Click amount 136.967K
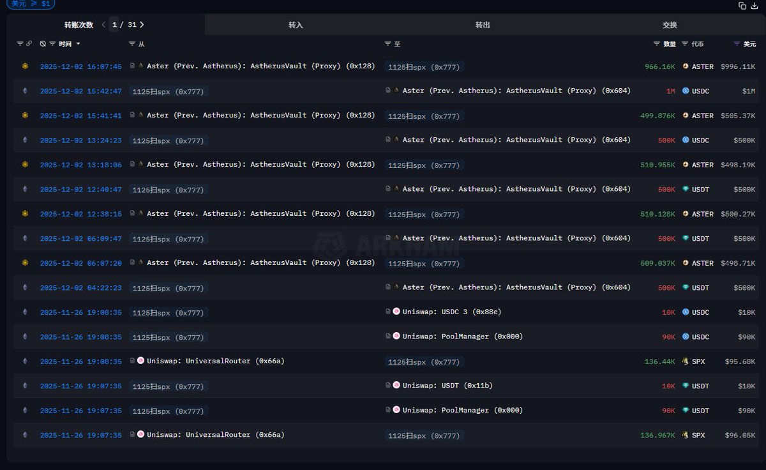 click(657, 436)
